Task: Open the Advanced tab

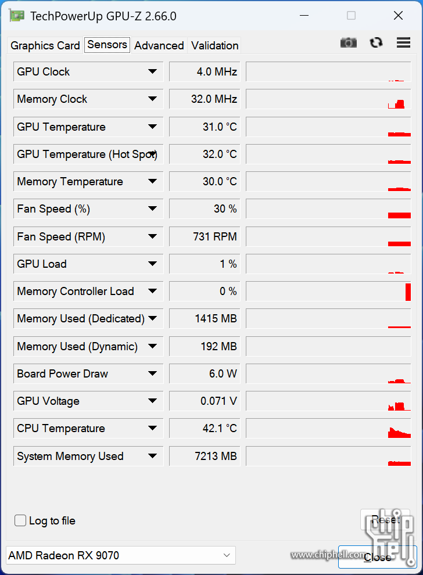Action: (x=159, y=45)
